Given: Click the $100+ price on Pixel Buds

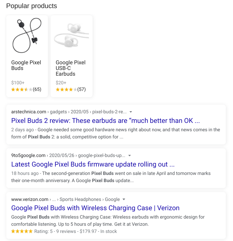Looking at the screenshot, I should click(18, 83).
